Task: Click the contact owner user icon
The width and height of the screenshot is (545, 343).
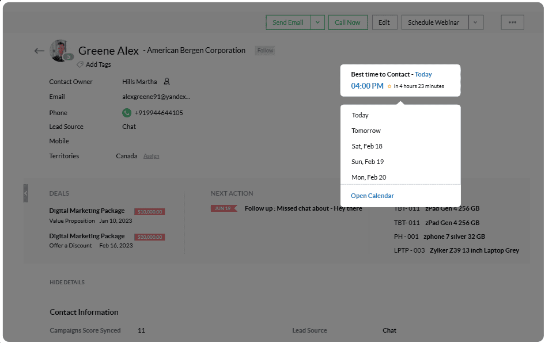Action: pos(166,82)
